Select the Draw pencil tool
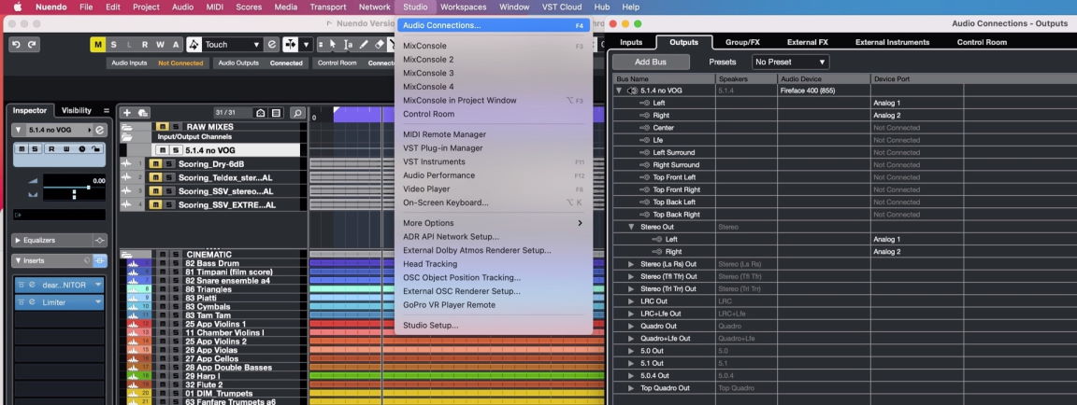Viewport: 1077px width, 405px height. 364,45
